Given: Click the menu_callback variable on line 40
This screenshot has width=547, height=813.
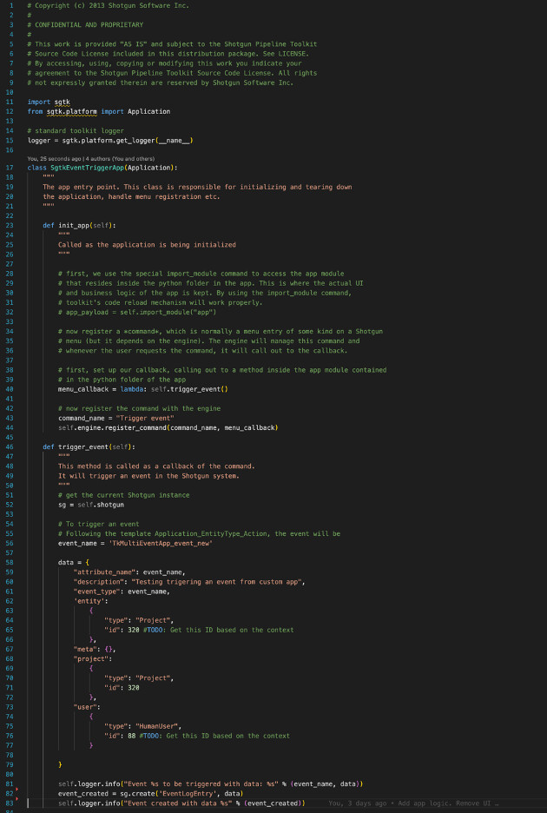Looking at the screenshot, I should click(83, 389).
